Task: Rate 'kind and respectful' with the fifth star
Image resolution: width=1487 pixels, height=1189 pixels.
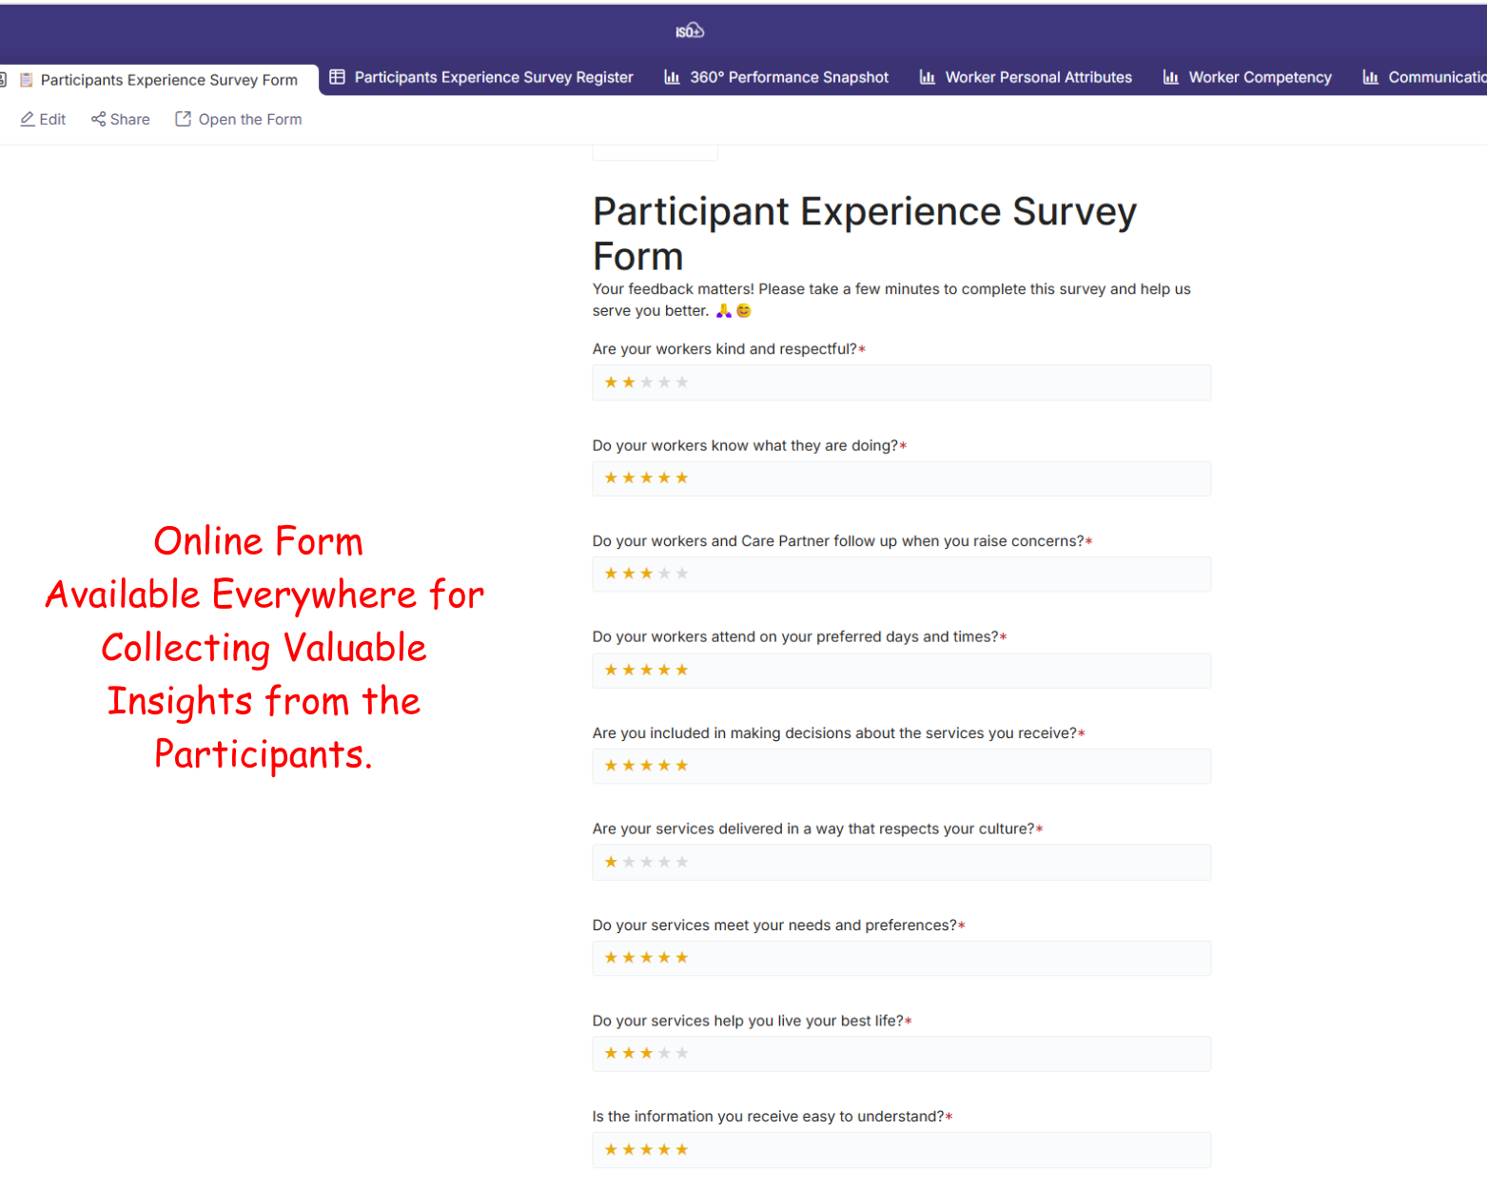Action: pos(682,382)
